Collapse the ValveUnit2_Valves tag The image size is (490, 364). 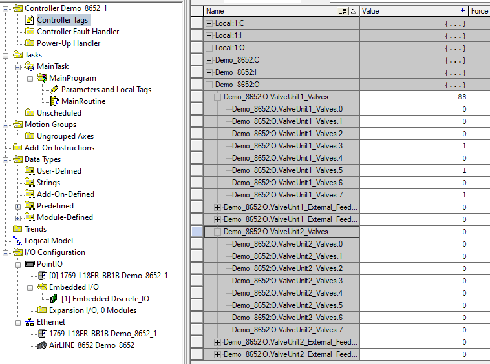pyautogui.click(x=217, y=232)
